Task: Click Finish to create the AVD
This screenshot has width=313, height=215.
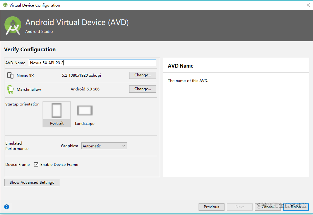Action: click(x=295, y=207)
